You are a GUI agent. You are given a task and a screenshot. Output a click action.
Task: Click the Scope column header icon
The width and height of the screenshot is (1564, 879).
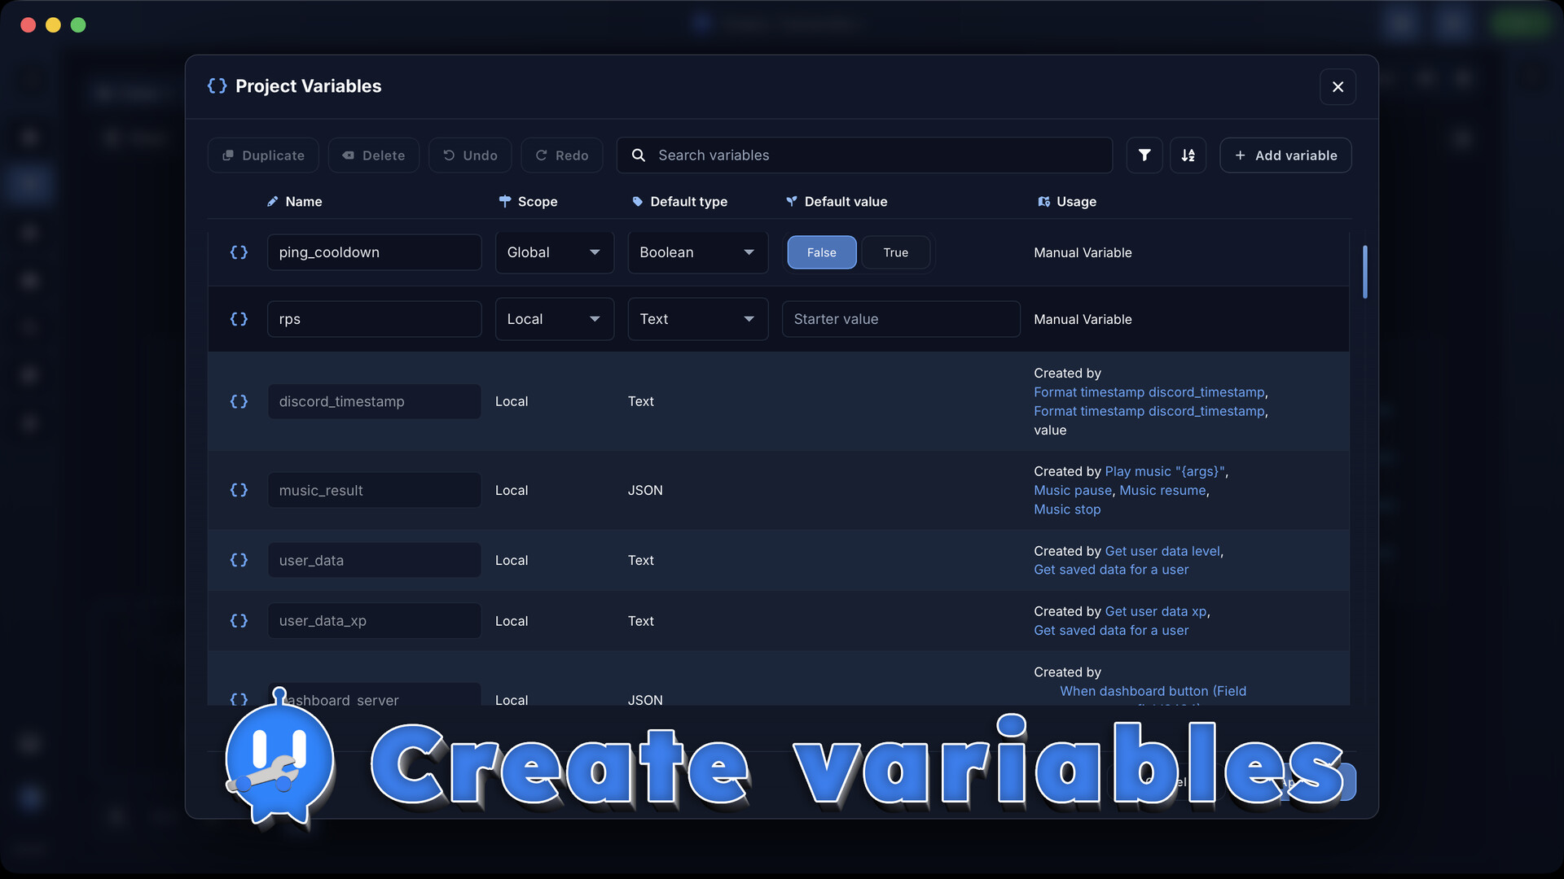click(x=505, y=202)
